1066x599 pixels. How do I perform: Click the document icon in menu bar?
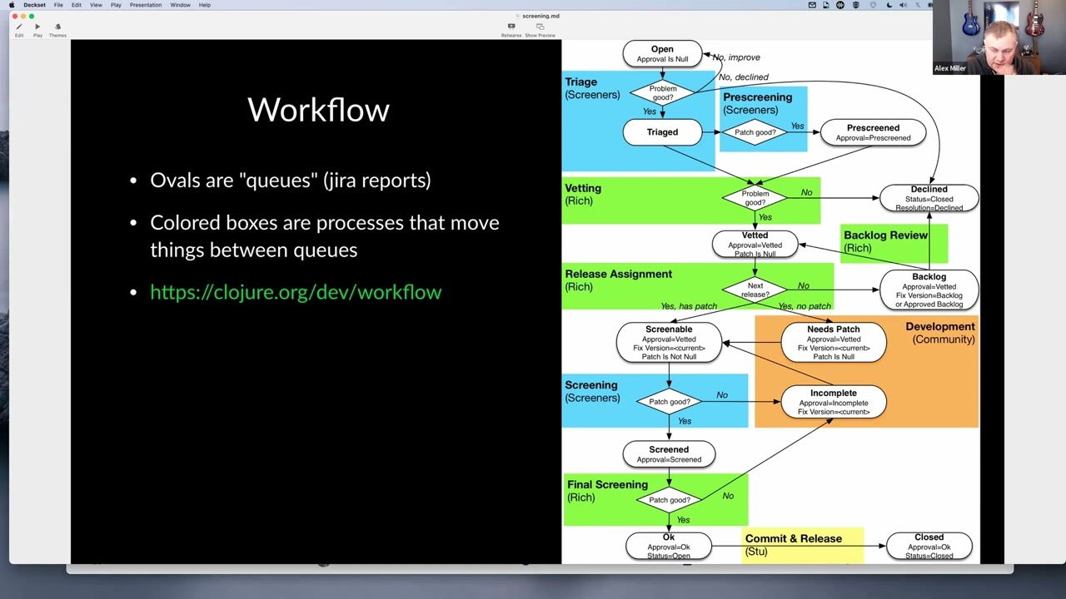click(x=826, y=5)
